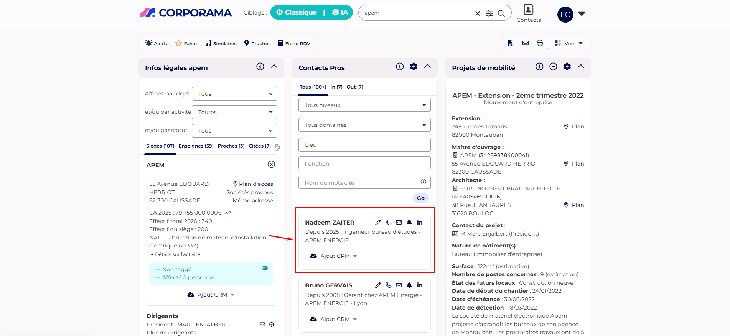Screen dimensions: 730x336
Task: Open LinkedIn profile of Nadeem ZAITER
Action: pyautogui.click(x=420, y=222)
